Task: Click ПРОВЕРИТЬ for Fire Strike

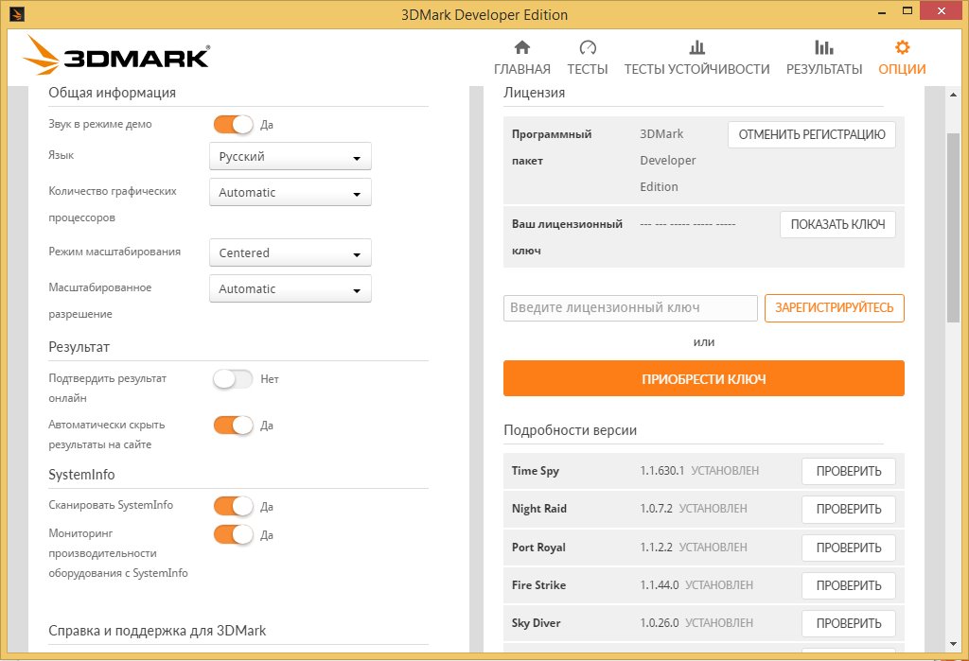Action: point(849,585)
